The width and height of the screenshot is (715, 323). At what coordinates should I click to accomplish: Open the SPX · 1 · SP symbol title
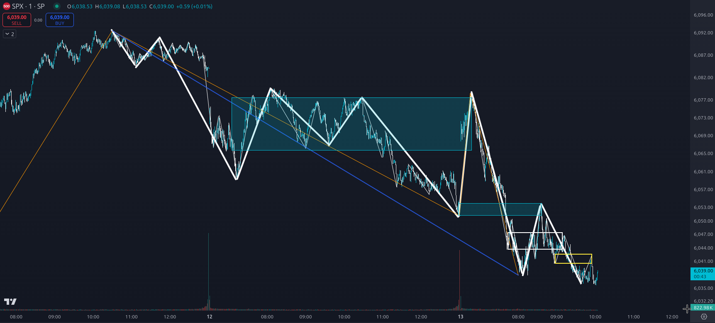[28, 6]
